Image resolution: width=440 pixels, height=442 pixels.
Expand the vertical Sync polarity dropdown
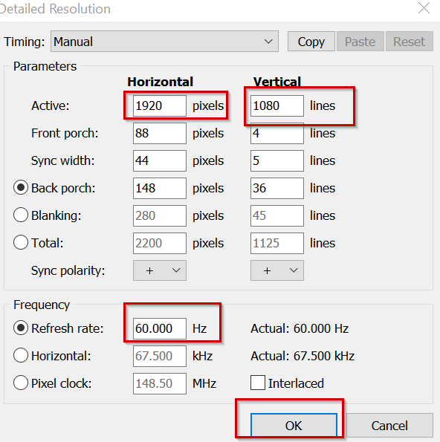click(x=277, y=270)
